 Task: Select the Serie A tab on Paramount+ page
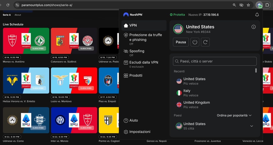(x=7, y=15)
